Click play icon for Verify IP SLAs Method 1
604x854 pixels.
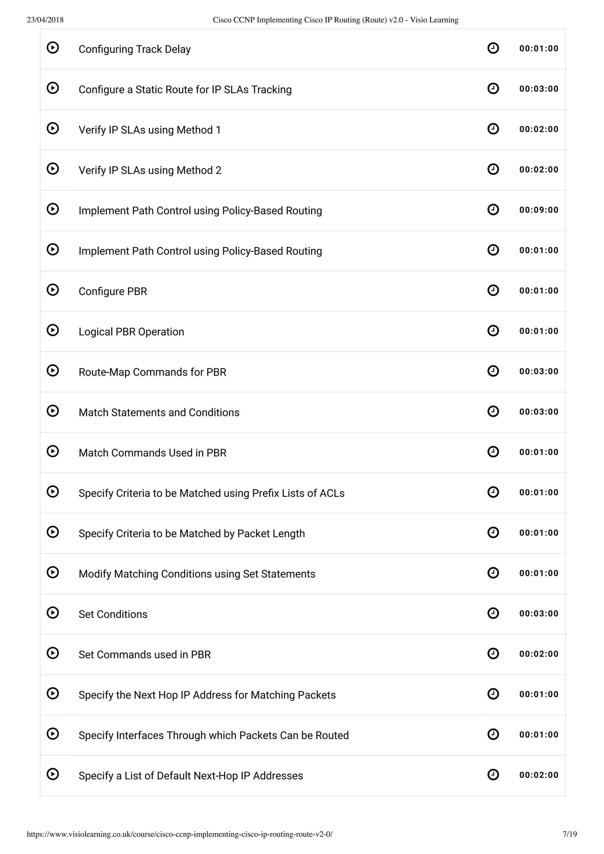click(x=53, y=128)
